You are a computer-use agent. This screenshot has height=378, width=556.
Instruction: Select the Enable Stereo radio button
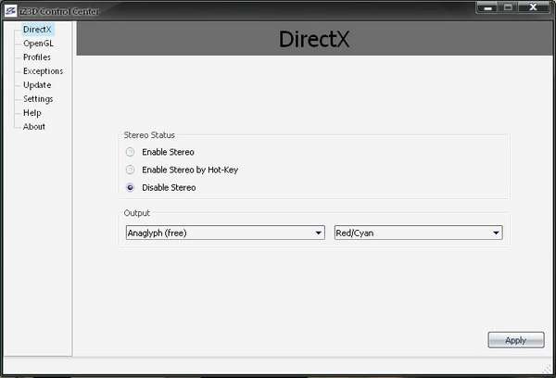pos(130,152)
